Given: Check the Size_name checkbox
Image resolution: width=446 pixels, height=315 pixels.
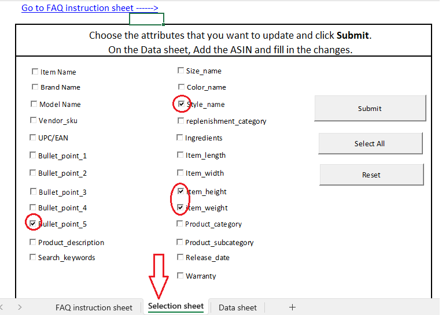Looking at the screenshot, I should (x=181, y=71).
